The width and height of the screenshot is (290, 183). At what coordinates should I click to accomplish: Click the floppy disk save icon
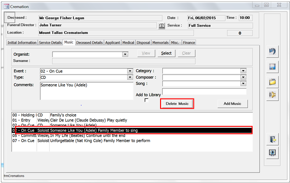272,66
